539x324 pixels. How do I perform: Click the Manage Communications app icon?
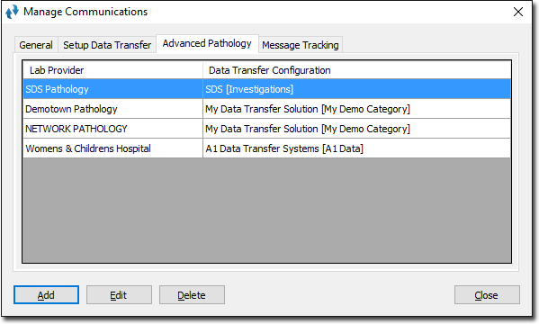(12, 12)
